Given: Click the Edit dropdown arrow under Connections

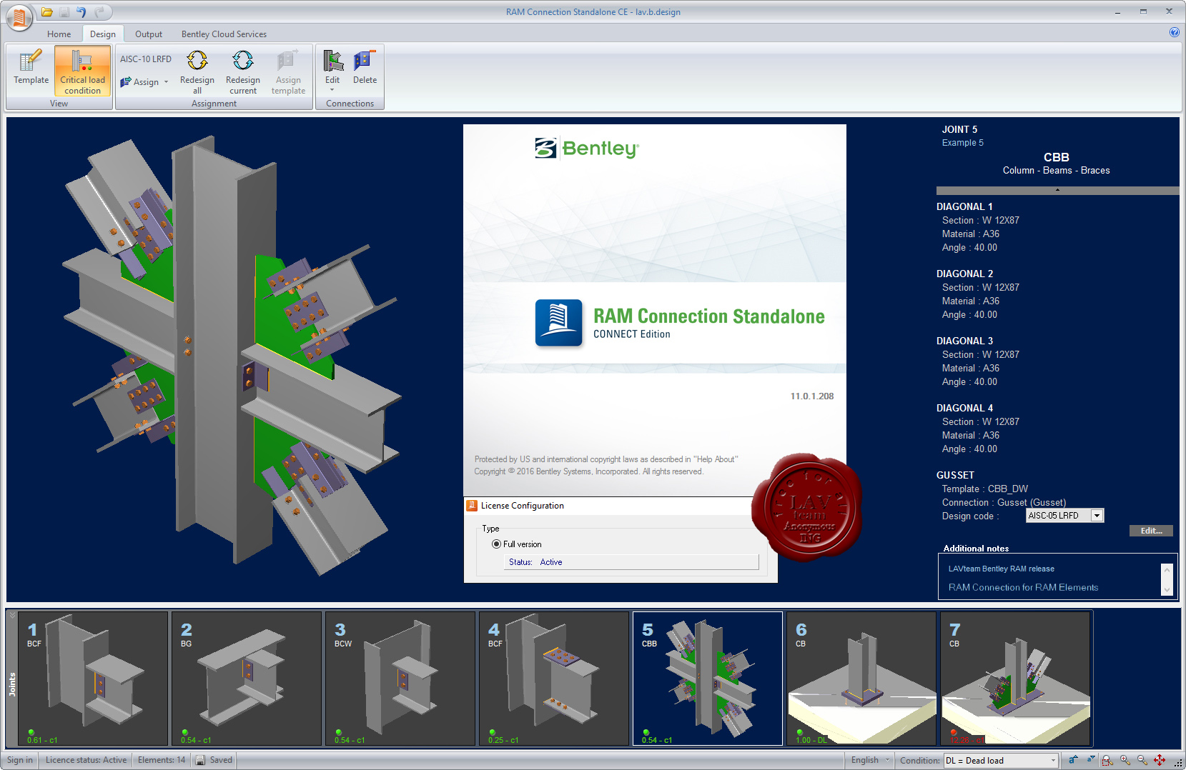Looking at the screenshot, I should click(x=332, y=89).
